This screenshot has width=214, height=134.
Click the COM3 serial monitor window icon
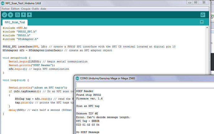(x=78, y=78)
